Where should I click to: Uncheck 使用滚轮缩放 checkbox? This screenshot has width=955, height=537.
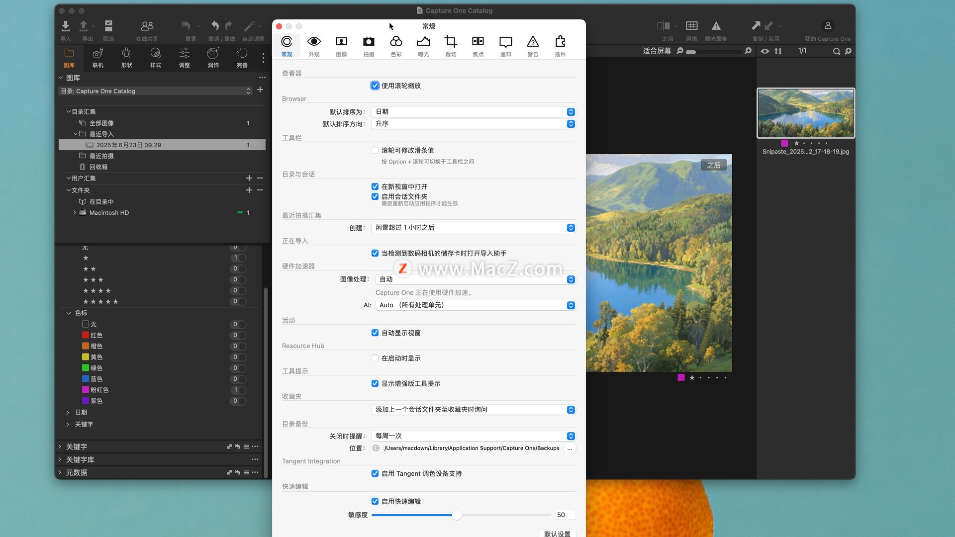pyautogui.click(x=375, y=86)
